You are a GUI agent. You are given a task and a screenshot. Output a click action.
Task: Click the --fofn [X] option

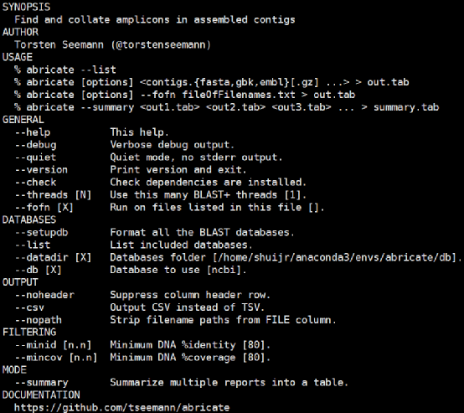pyautogui.click(x=44, y=207)
